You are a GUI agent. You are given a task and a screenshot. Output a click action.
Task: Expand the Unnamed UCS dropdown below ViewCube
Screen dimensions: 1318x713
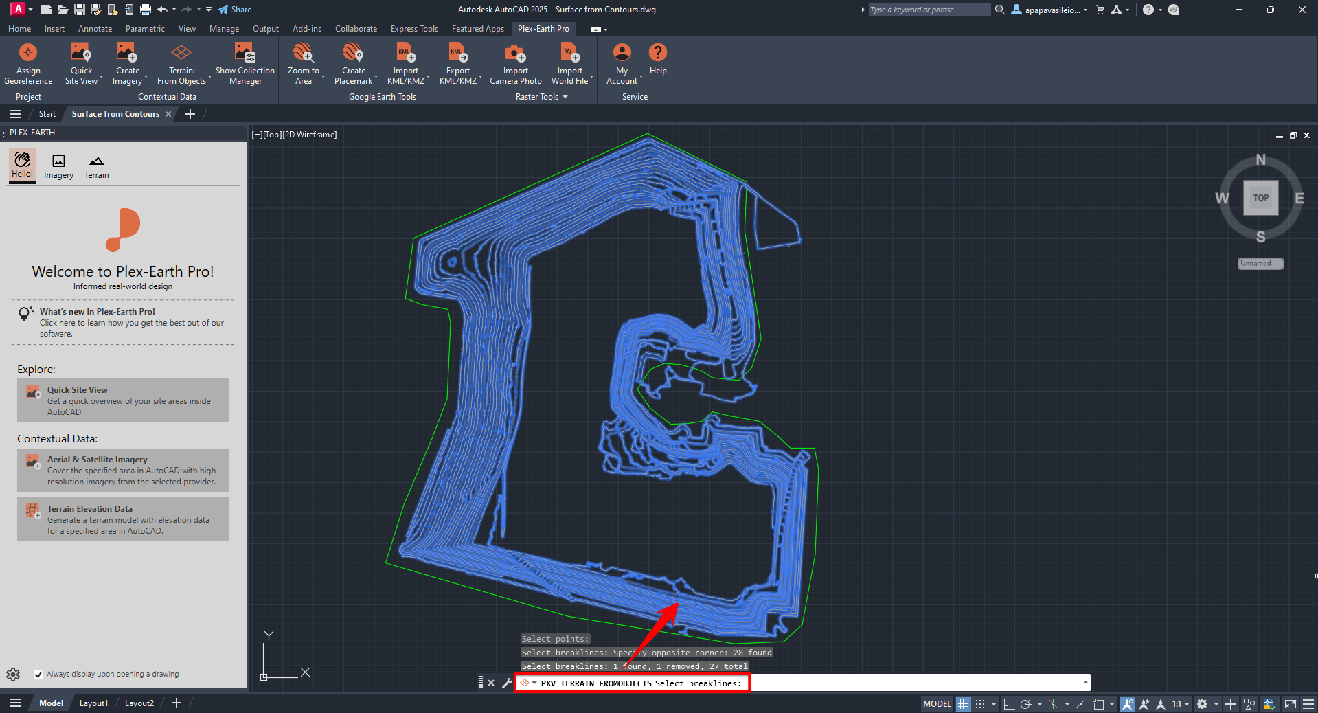1278,264
